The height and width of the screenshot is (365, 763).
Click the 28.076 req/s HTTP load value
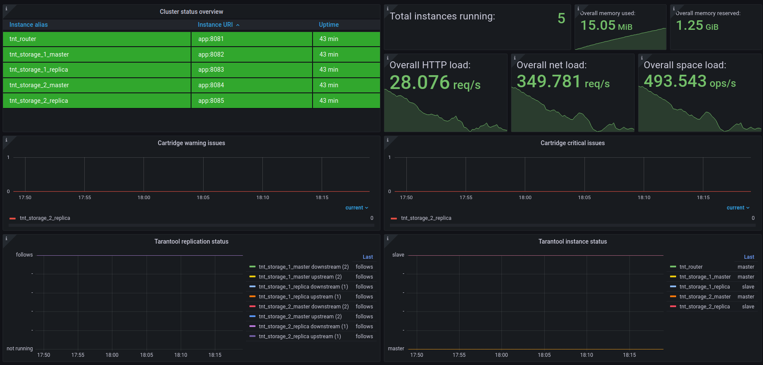point(435,83)
